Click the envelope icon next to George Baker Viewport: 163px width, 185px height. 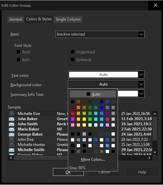click(12, 135)
